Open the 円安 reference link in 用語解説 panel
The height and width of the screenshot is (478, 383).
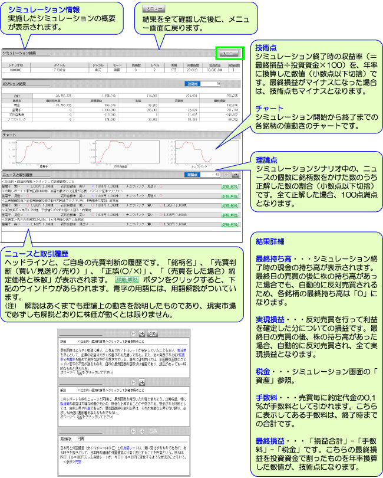78,462
